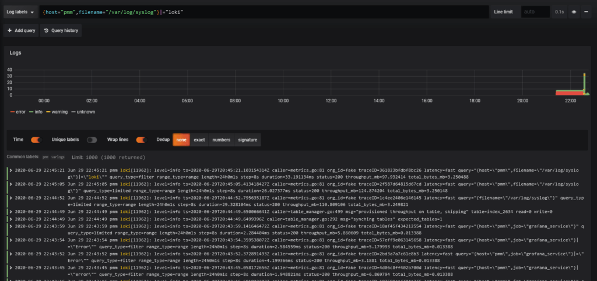This screenshot has width=597, height=281.
Task: Disable the Time toggle
Action: [36, 140]
